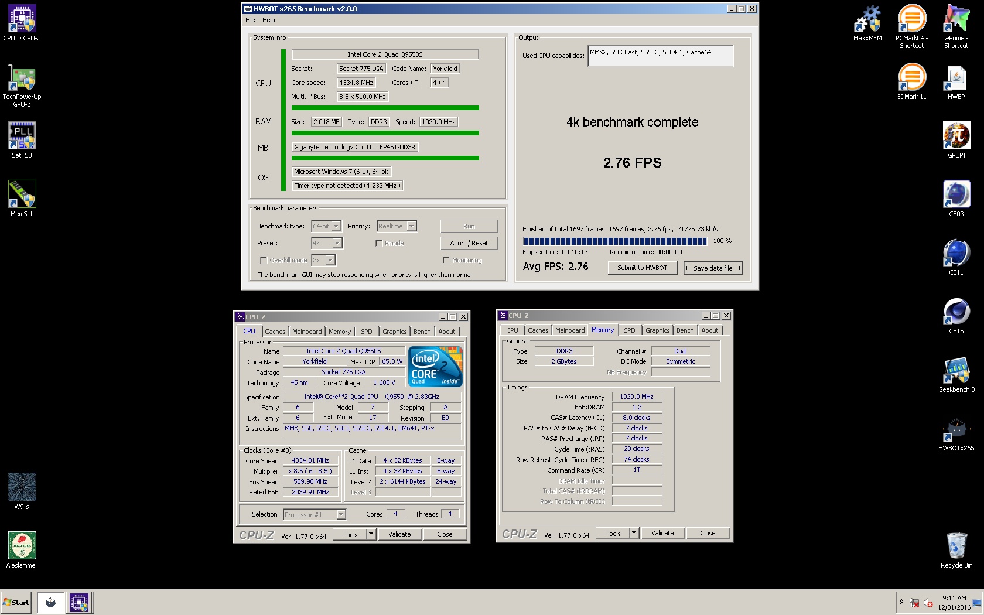Launch SetFSB desktop shortcut
984x615 pixels.
[22, 141]
